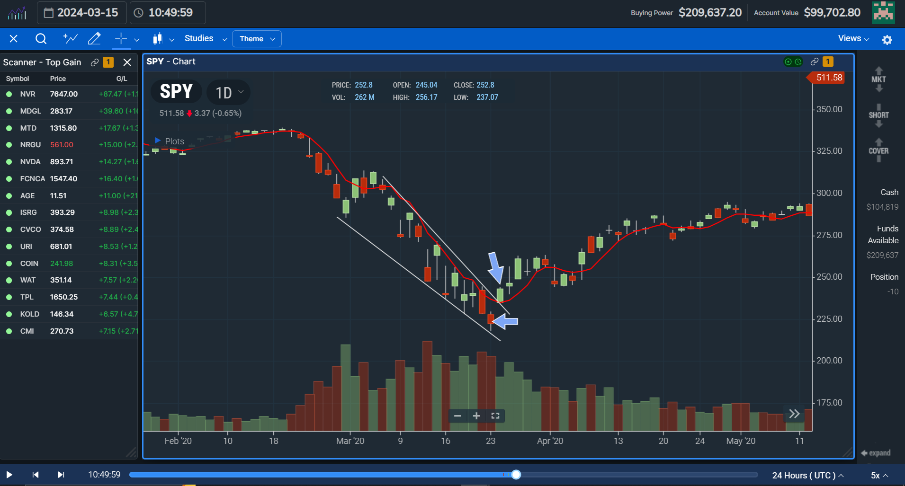Toggle the green record indicator on the SPY chart
Viewport: 905px width, 486px height.
pyautogui.click(x=788, y=62)
